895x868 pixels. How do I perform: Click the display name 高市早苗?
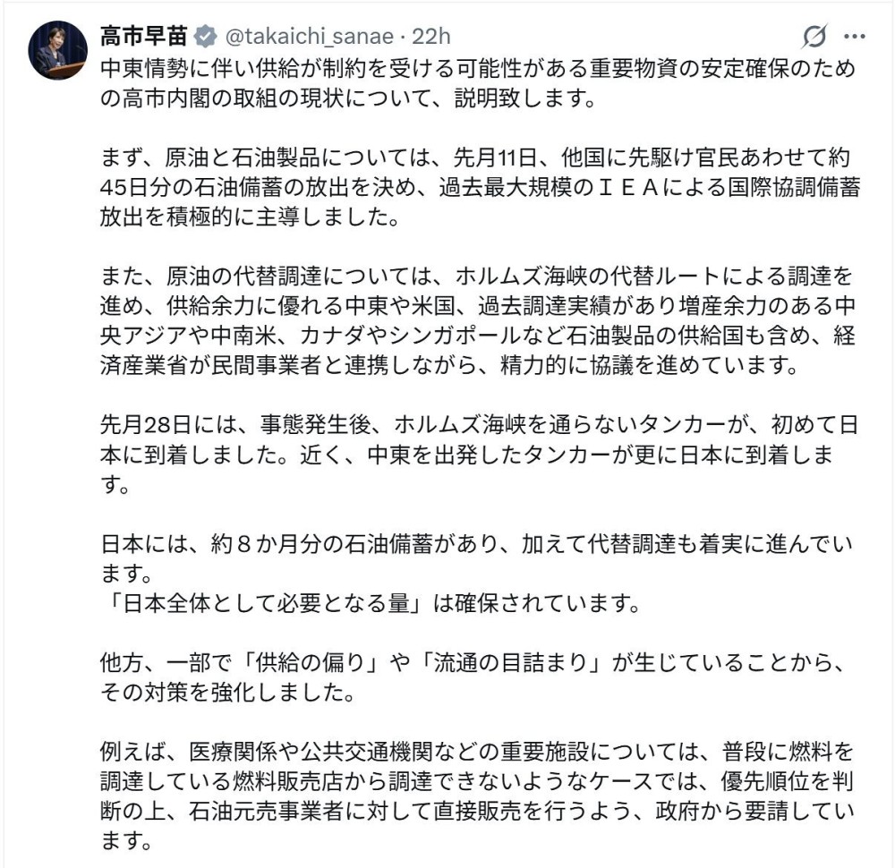(x=142, y=38)
